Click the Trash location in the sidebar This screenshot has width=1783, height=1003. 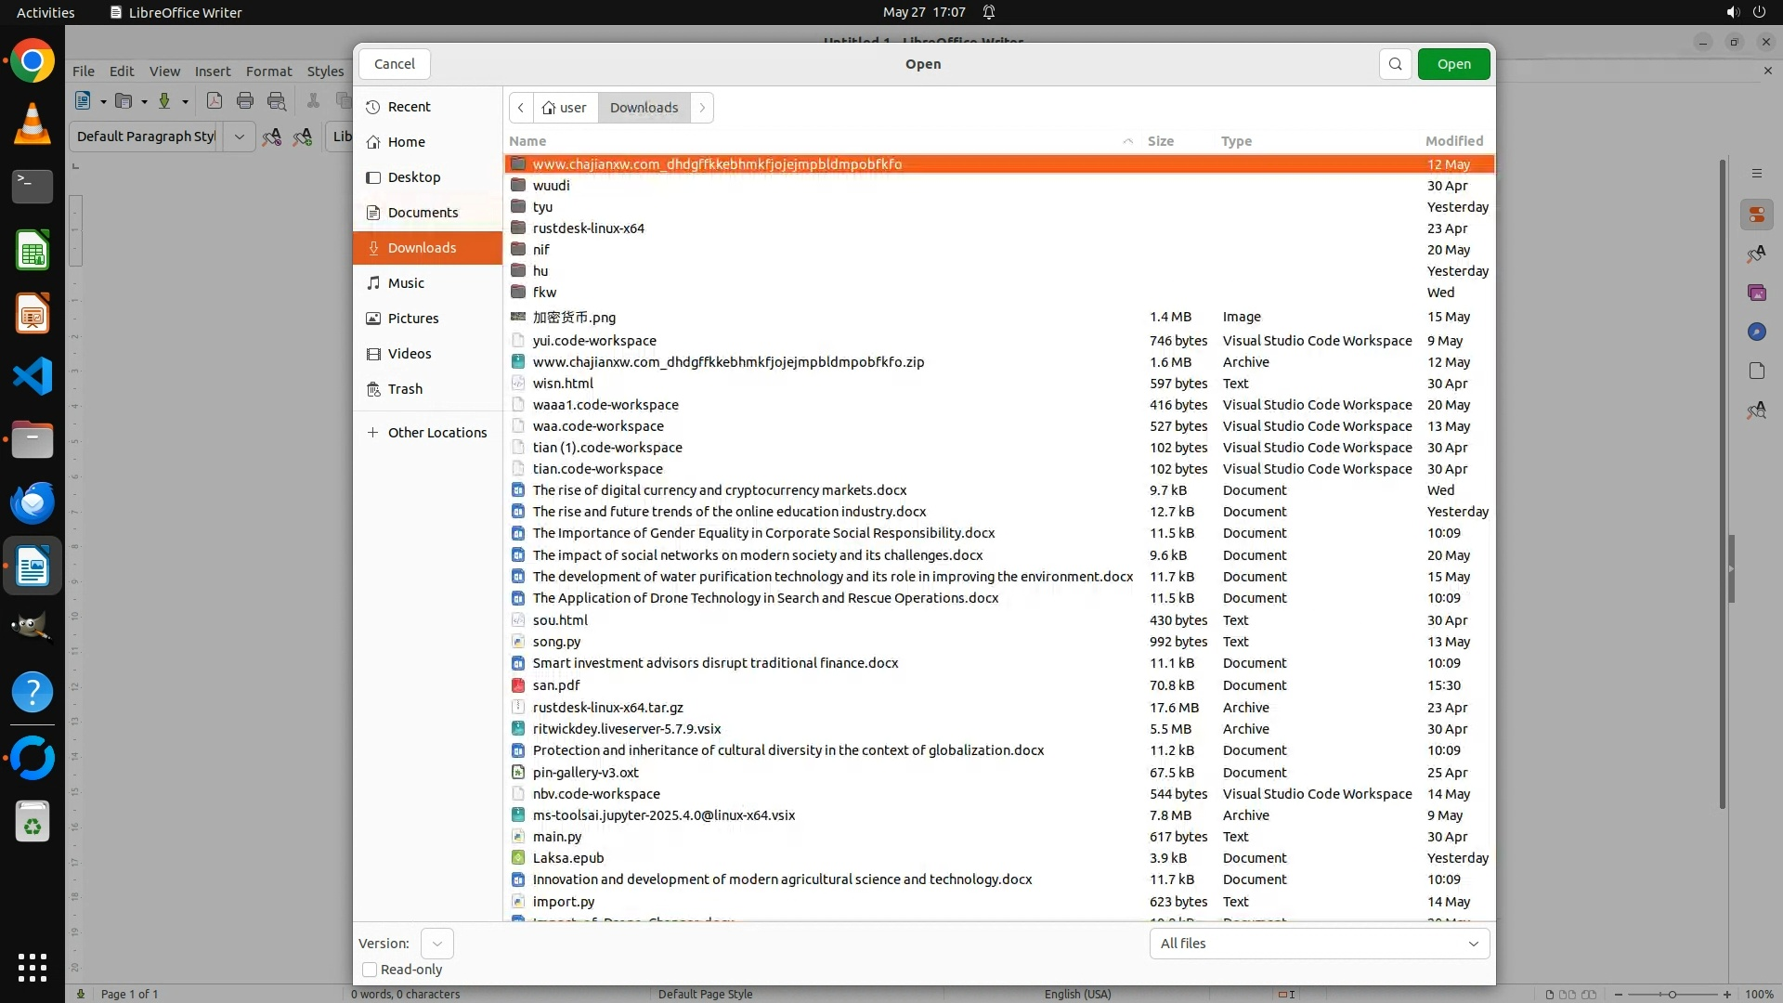[405, 389]
